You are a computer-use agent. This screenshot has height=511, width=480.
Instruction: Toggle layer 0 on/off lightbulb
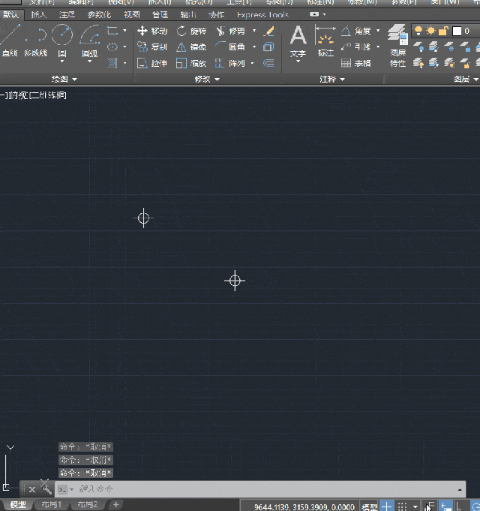click(418, 31)
